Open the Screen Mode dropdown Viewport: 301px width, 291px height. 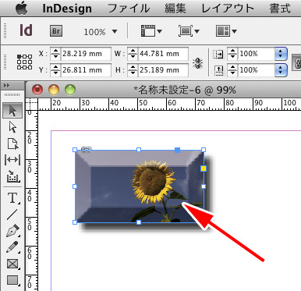tap(189, 31)
